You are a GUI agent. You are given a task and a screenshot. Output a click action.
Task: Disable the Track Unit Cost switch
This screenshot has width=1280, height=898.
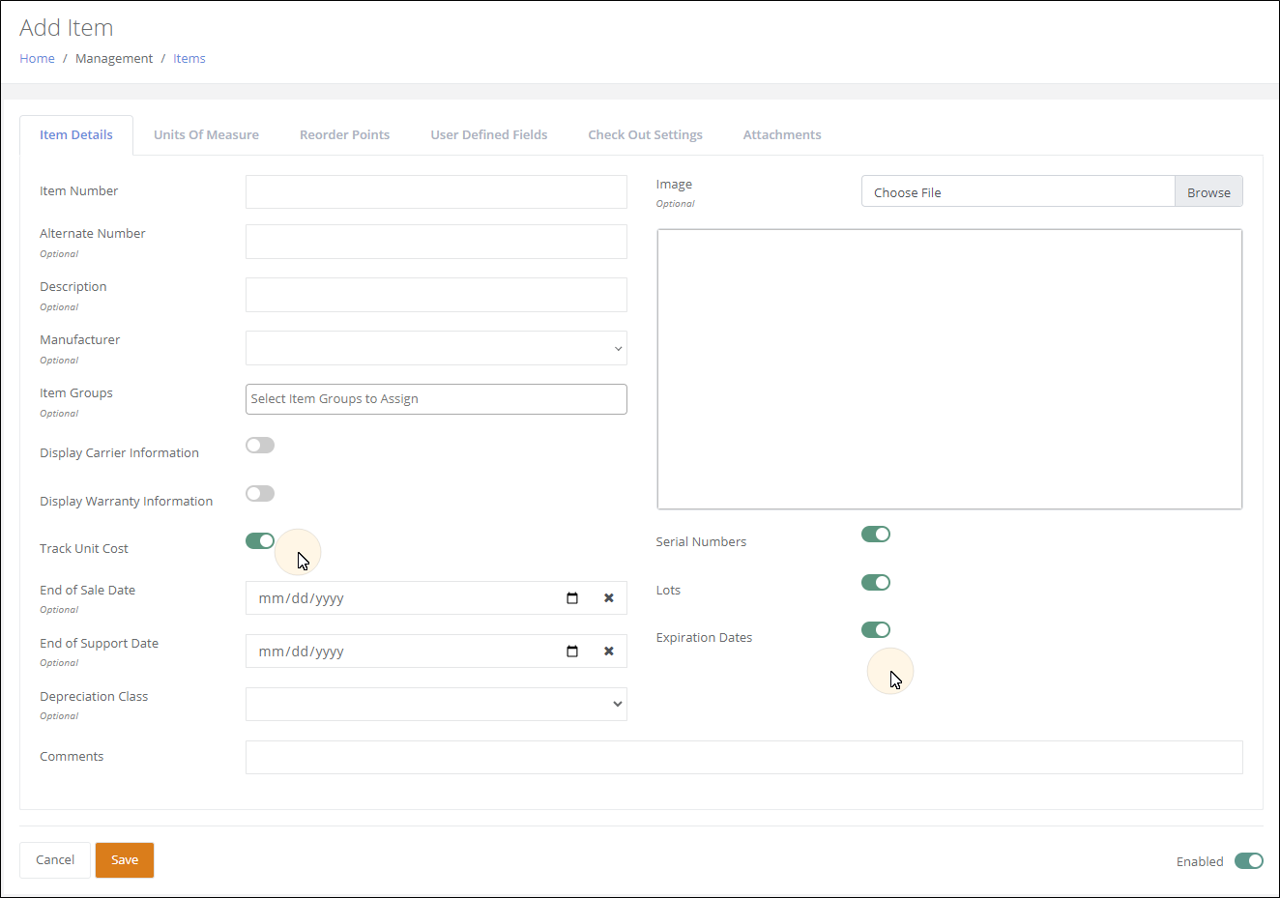point(260,540)
